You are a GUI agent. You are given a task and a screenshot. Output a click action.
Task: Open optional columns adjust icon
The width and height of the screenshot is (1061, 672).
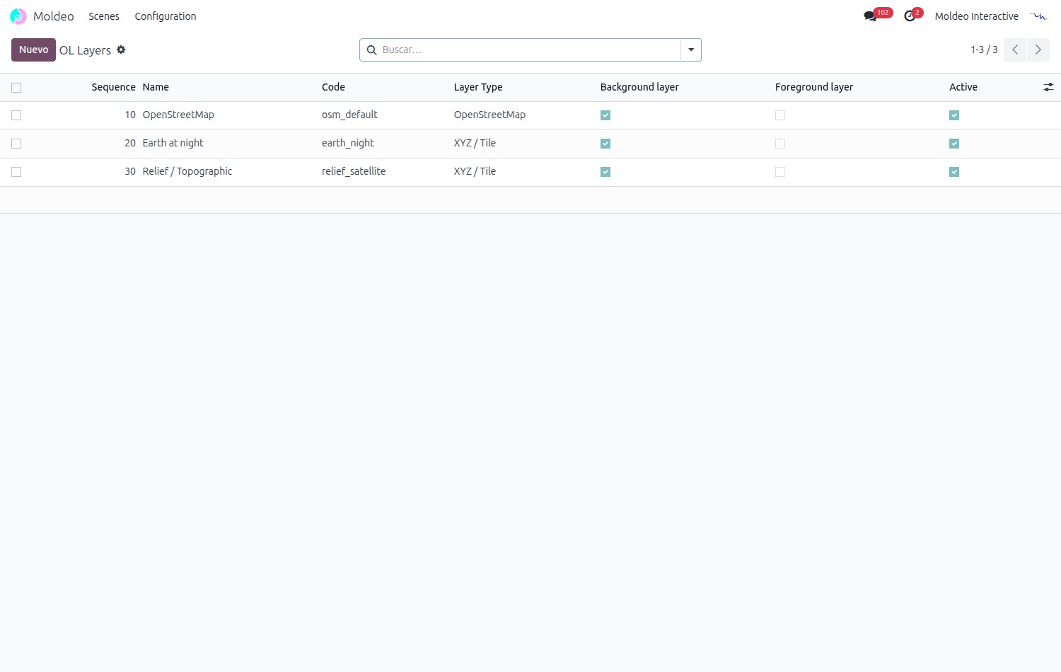coord(1048,87)
